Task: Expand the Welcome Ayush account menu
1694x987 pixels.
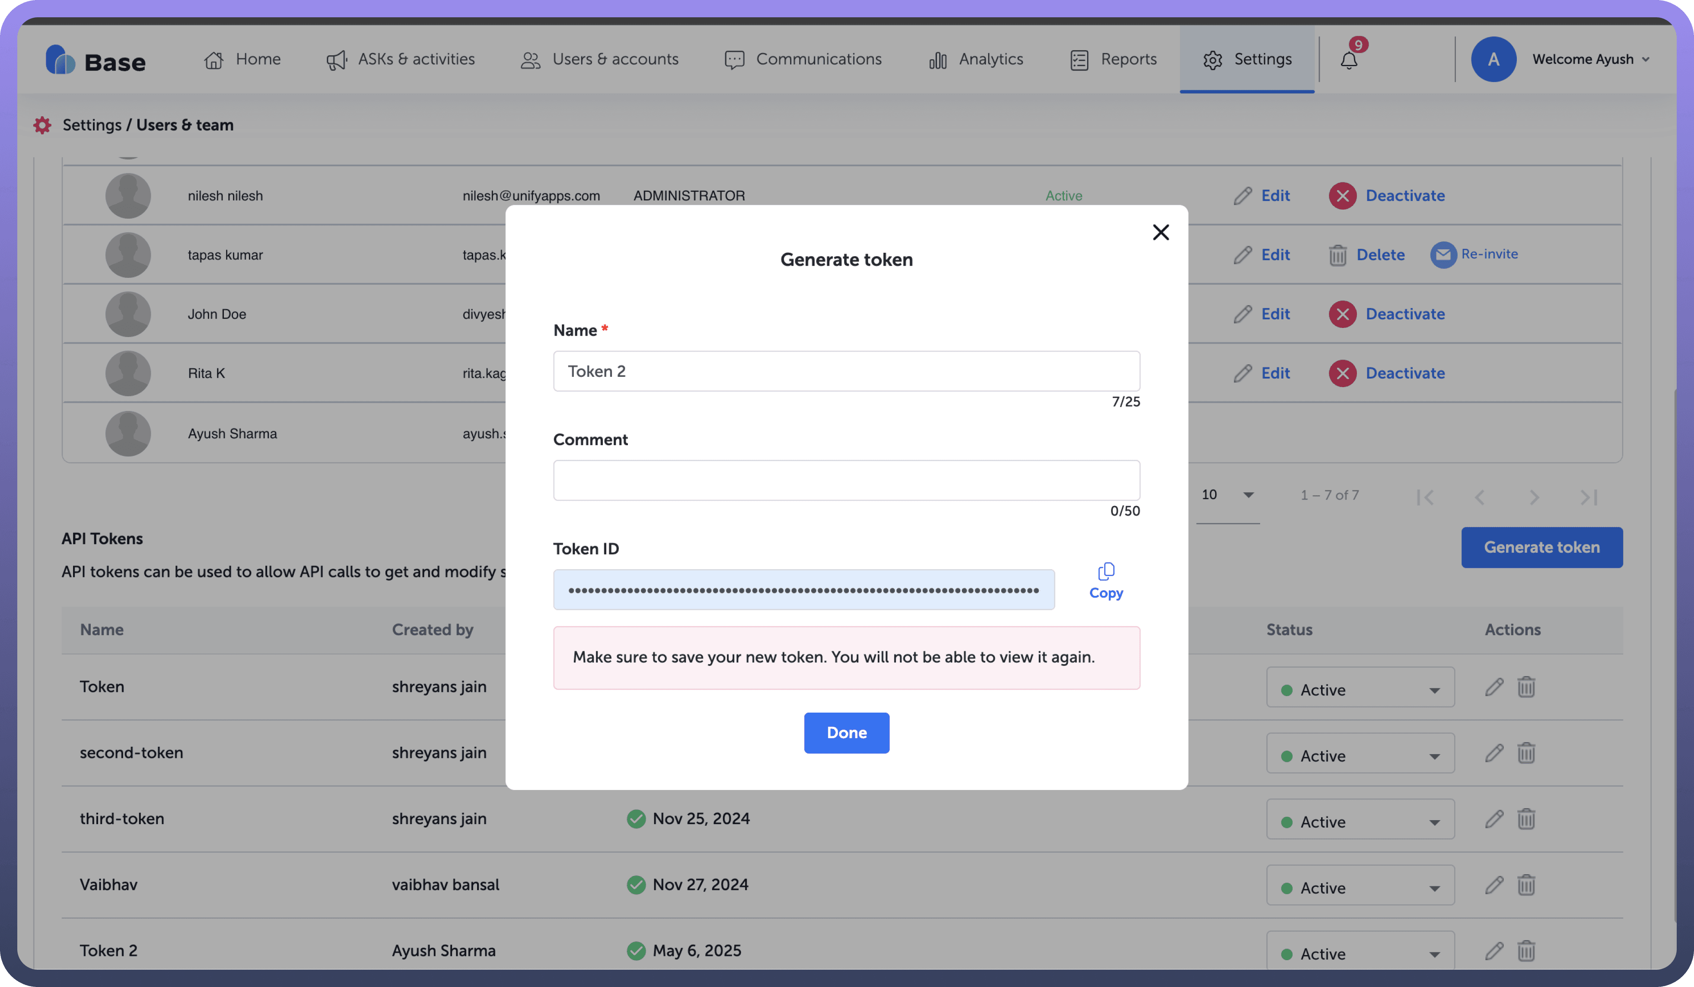Action: click(x=1590, y=59)
